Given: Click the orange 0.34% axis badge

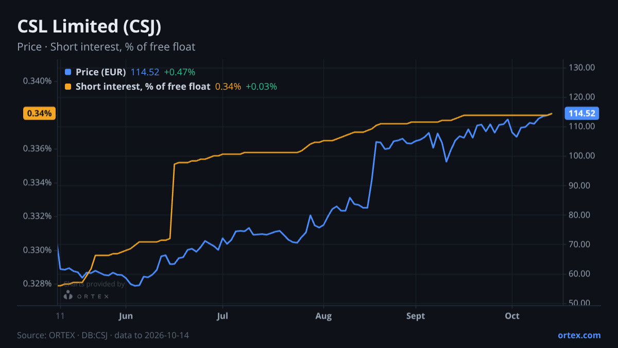Looking at the screenshot, I should 39,113.
